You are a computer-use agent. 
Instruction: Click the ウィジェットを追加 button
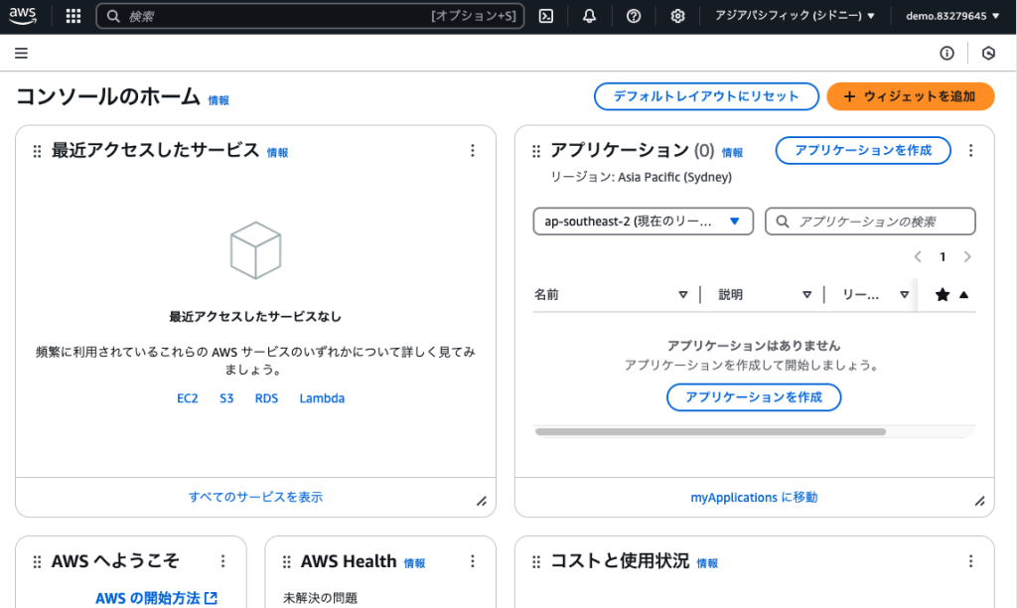910,96
